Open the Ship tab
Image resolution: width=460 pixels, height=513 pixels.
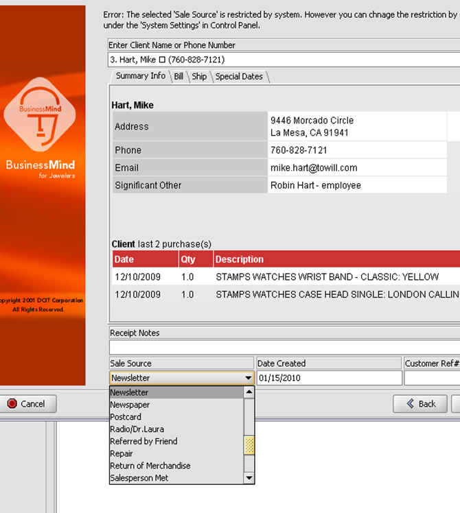pos(199,77)
